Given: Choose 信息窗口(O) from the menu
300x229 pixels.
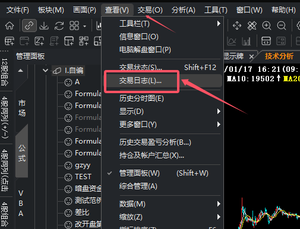Looking at the screenshot, I should click(x=138, y=37).
